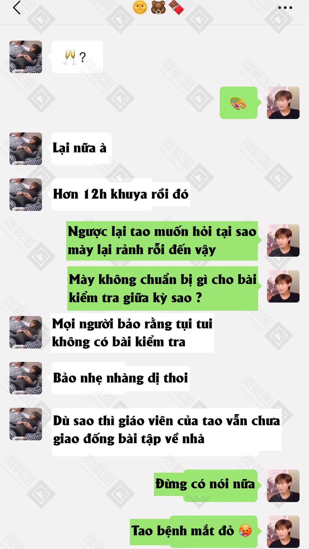Tap the 'Ngược lại tao muốn hỏi' message
Viewport: 309px width, 549px height.
click(x=162, y=240)
